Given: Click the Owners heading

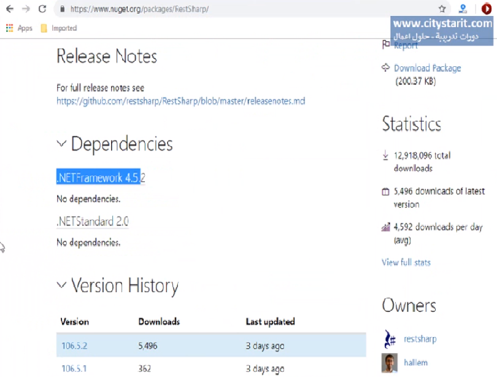Looking at the screenshot, I should pos(409,305).
